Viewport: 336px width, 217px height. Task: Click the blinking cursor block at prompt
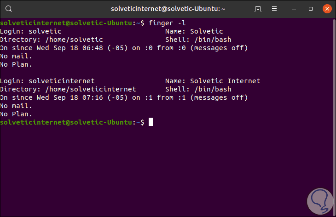[x=151, y=122]
